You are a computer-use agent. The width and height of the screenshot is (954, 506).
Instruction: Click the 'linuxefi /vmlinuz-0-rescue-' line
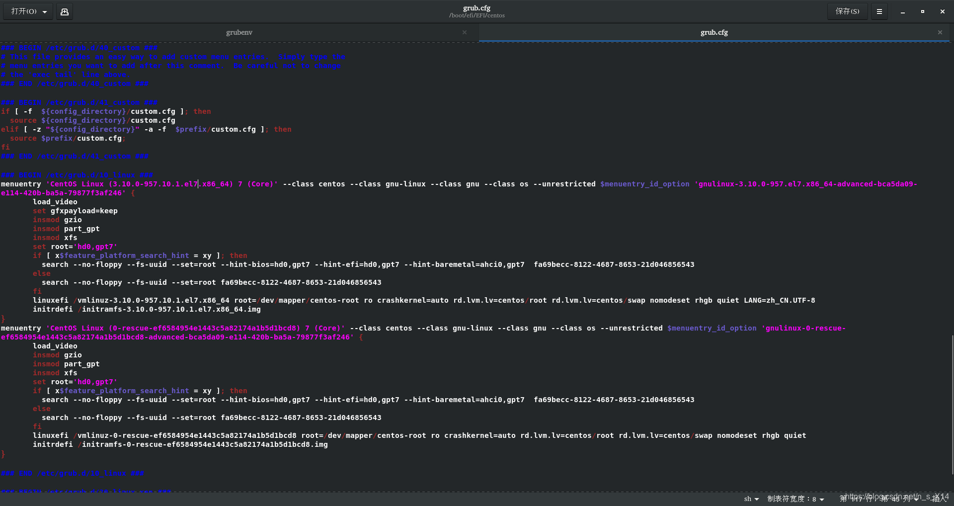pos(419,436)
